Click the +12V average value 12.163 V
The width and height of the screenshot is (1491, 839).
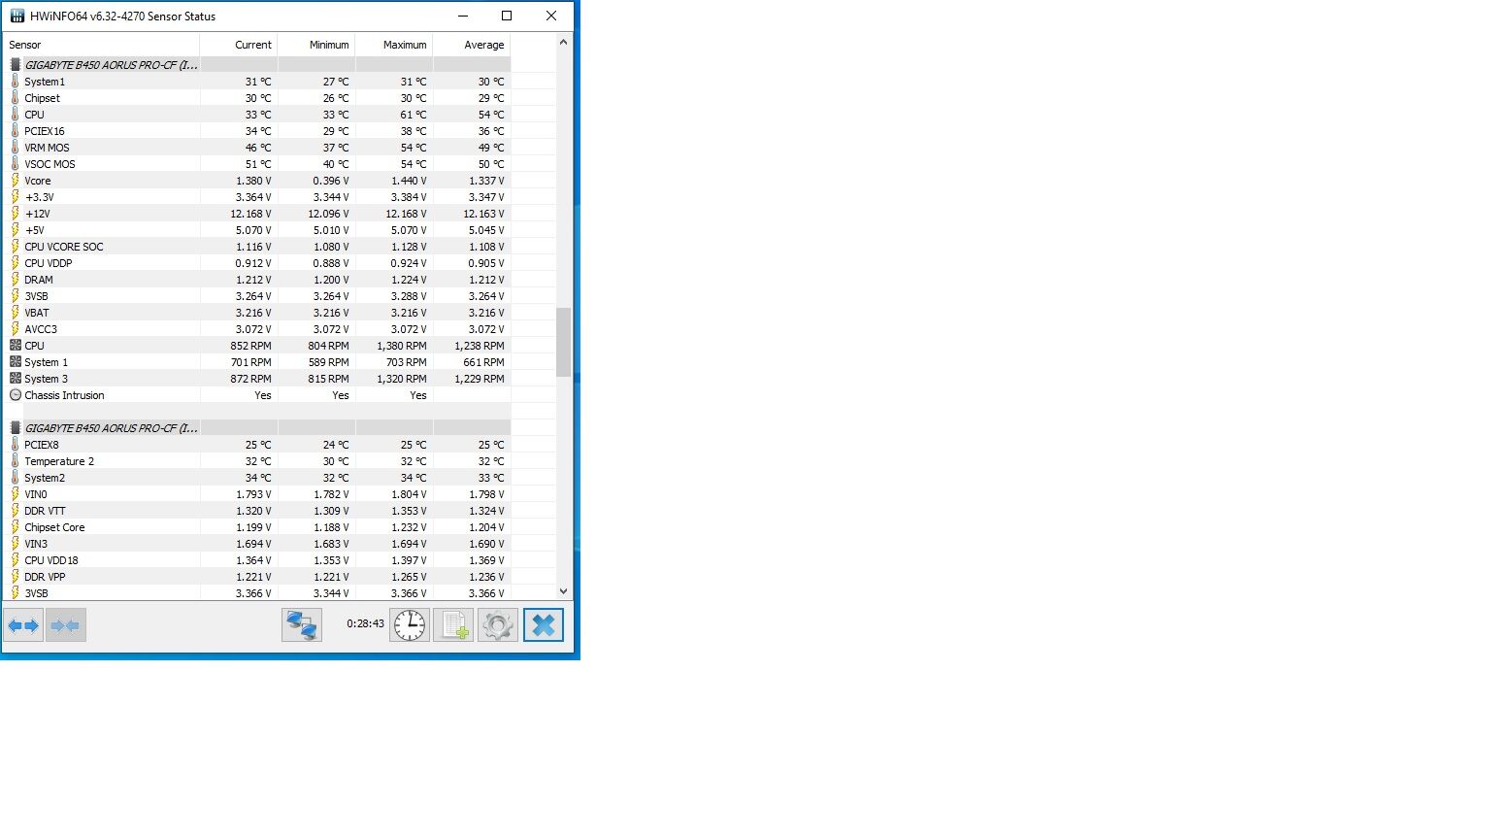(484, 214)
